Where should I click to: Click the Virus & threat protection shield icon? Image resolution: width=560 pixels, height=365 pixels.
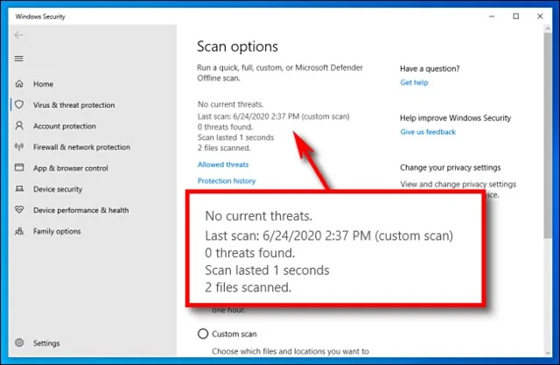pos(19,105)
